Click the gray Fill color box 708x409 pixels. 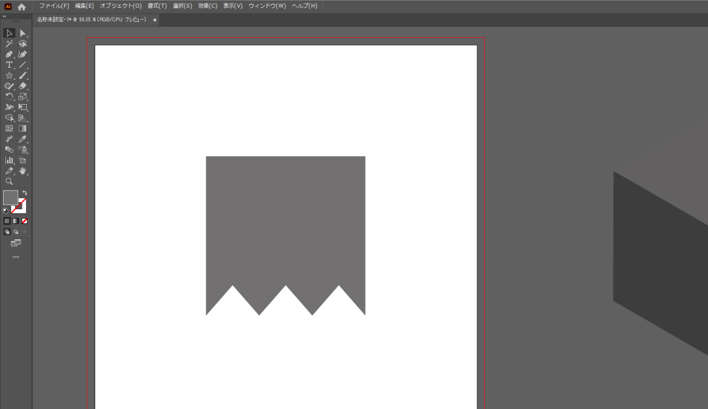[x=11, y=197]
